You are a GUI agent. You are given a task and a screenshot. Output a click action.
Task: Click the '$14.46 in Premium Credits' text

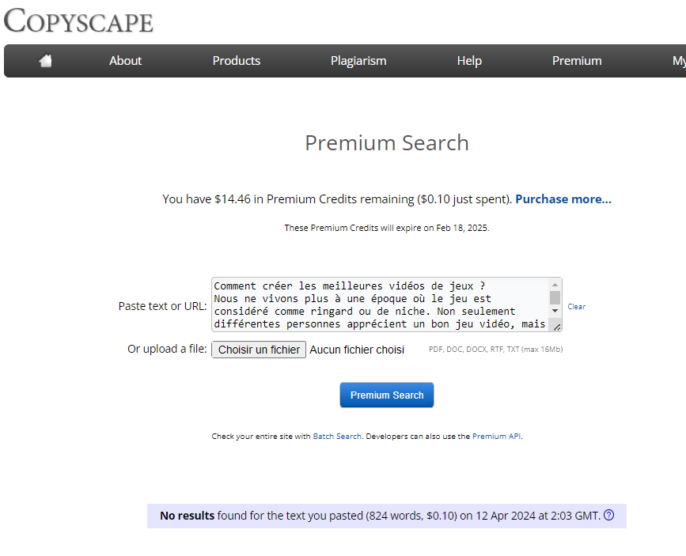point(286,199)
